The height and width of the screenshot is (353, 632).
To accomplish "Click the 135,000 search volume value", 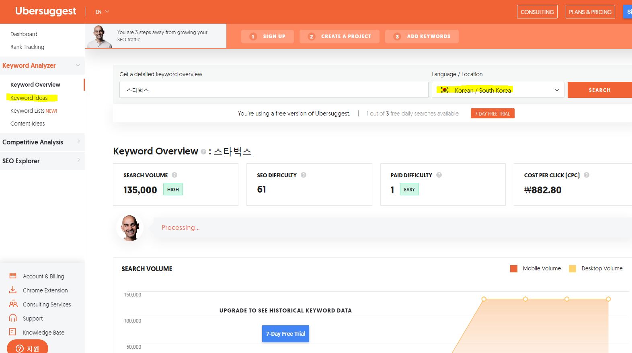I will point(140,190).
